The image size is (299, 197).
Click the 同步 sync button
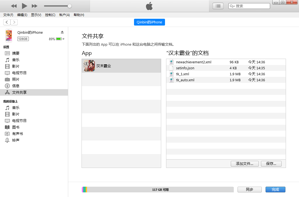point(250,190)
